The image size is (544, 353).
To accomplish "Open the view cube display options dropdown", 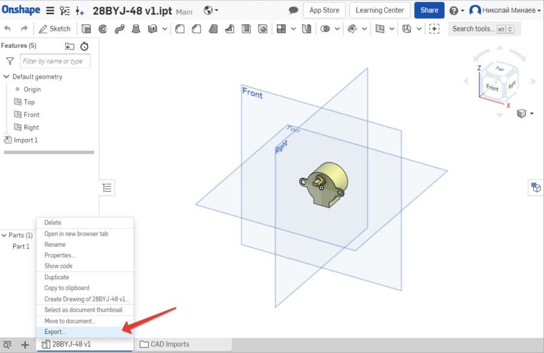I will point(525,114).
